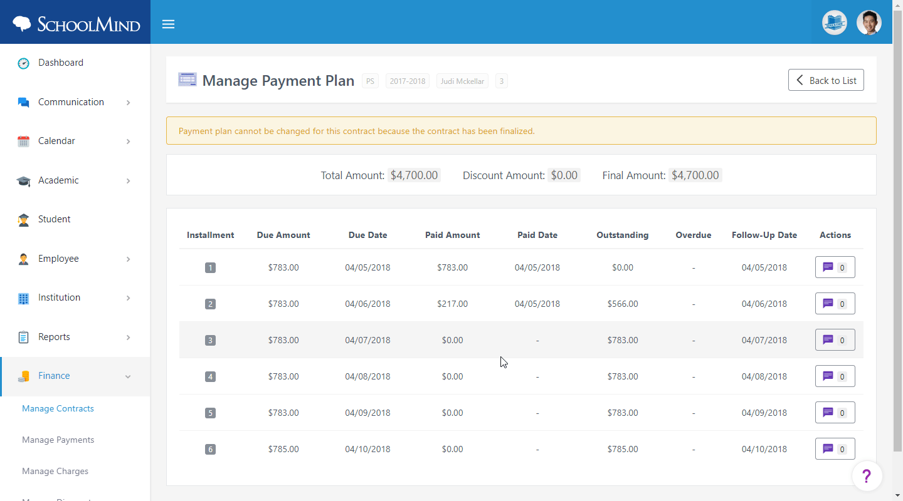Click the 04/10/2018 follow-up date
This screenshot has width=903, height=501.
click(x=764, y=449)
